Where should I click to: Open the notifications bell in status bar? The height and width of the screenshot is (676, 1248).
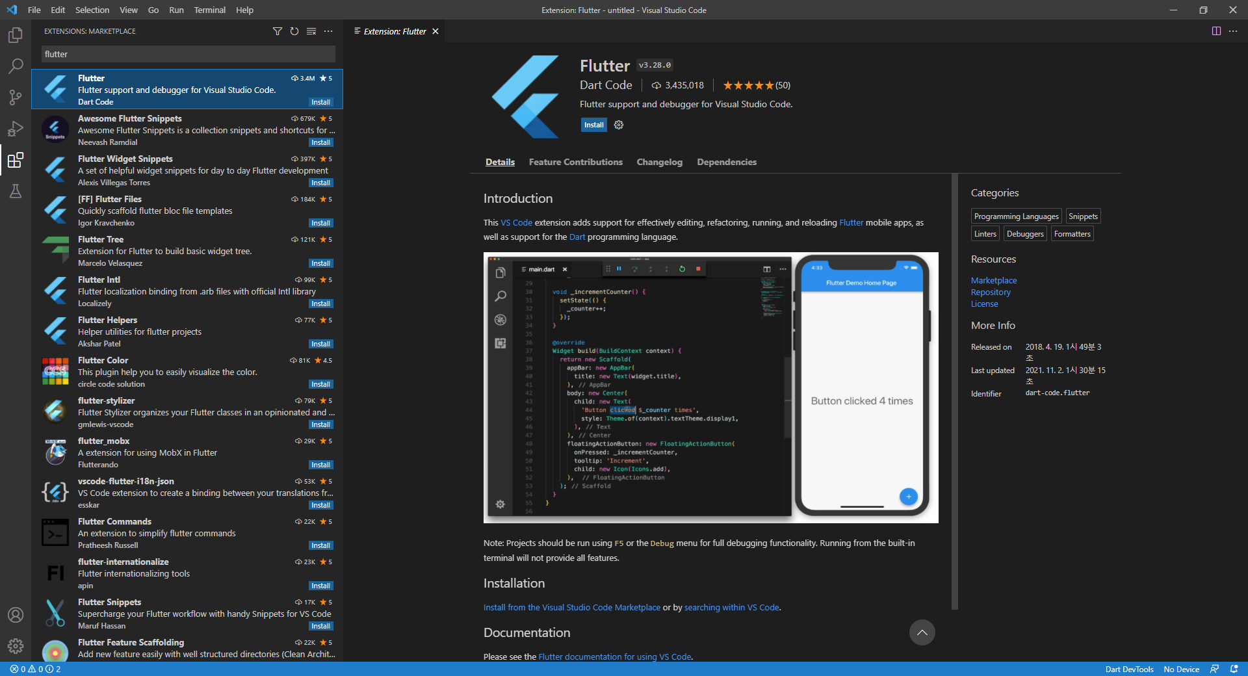pyautogui.click(x=1234, y=669)
